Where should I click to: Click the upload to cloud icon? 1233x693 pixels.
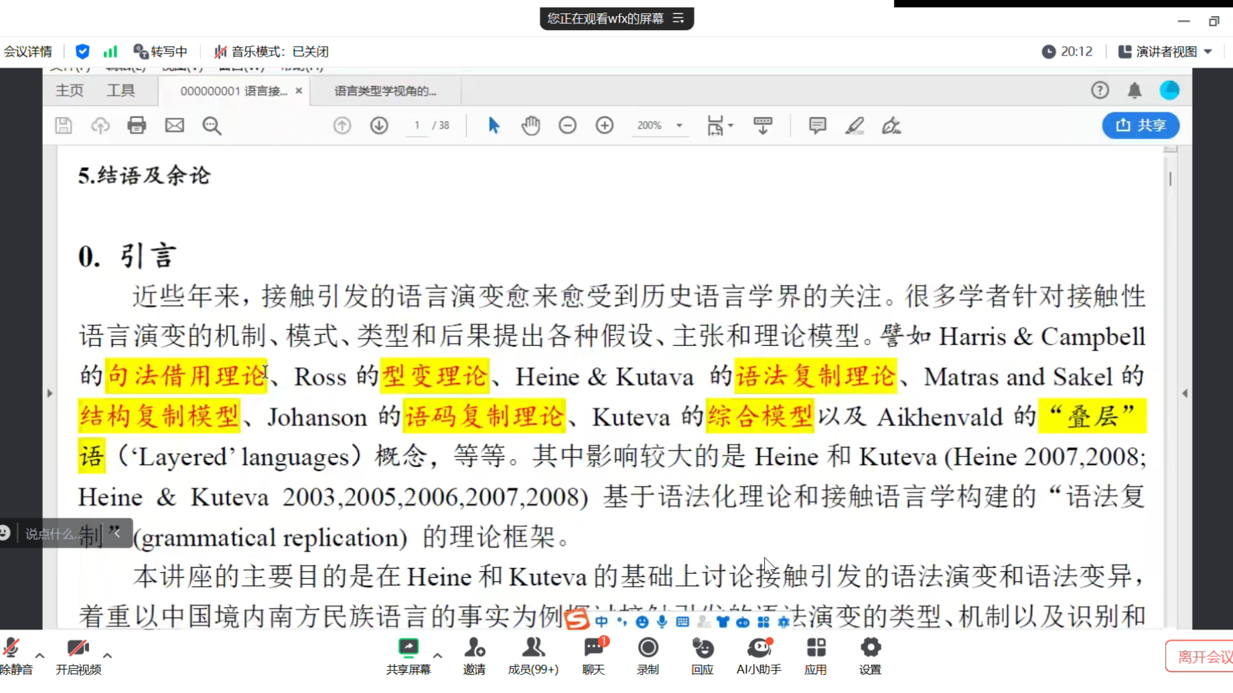tap(100, 125)
